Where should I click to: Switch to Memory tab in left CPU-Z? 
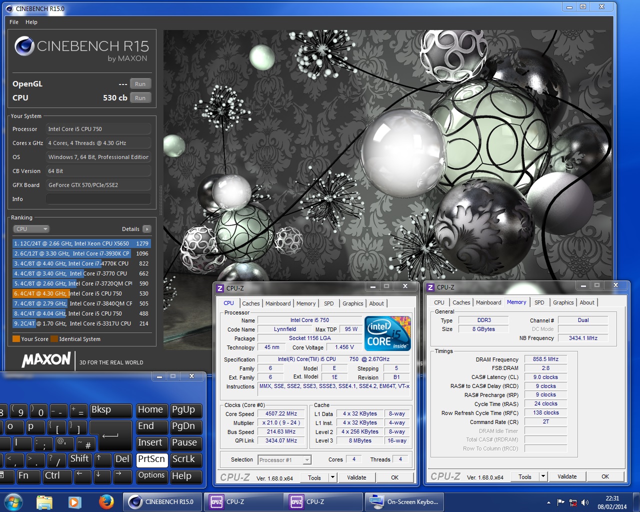coord(306,303)
